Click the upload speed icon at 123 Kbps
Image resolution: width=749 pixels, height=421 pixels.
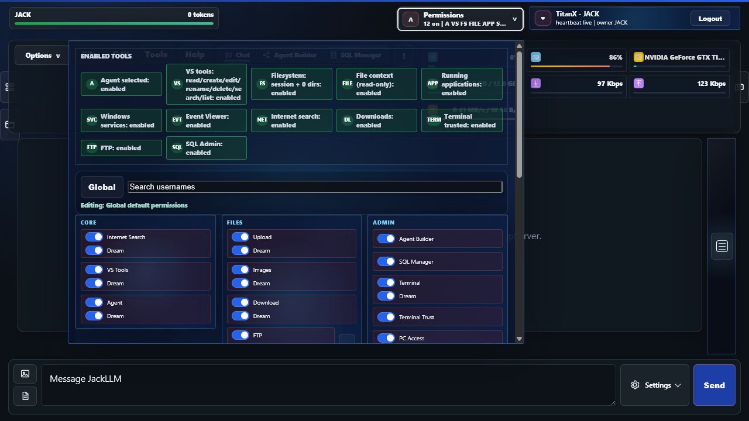click(638, 84)
